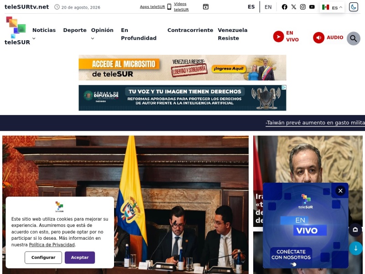Click teleSUR logo in cookie dialog

pos(59,207)
